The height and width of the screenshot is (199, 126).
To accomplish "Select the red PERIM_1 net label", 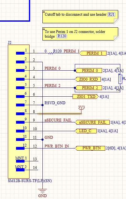I will (72, 51).
